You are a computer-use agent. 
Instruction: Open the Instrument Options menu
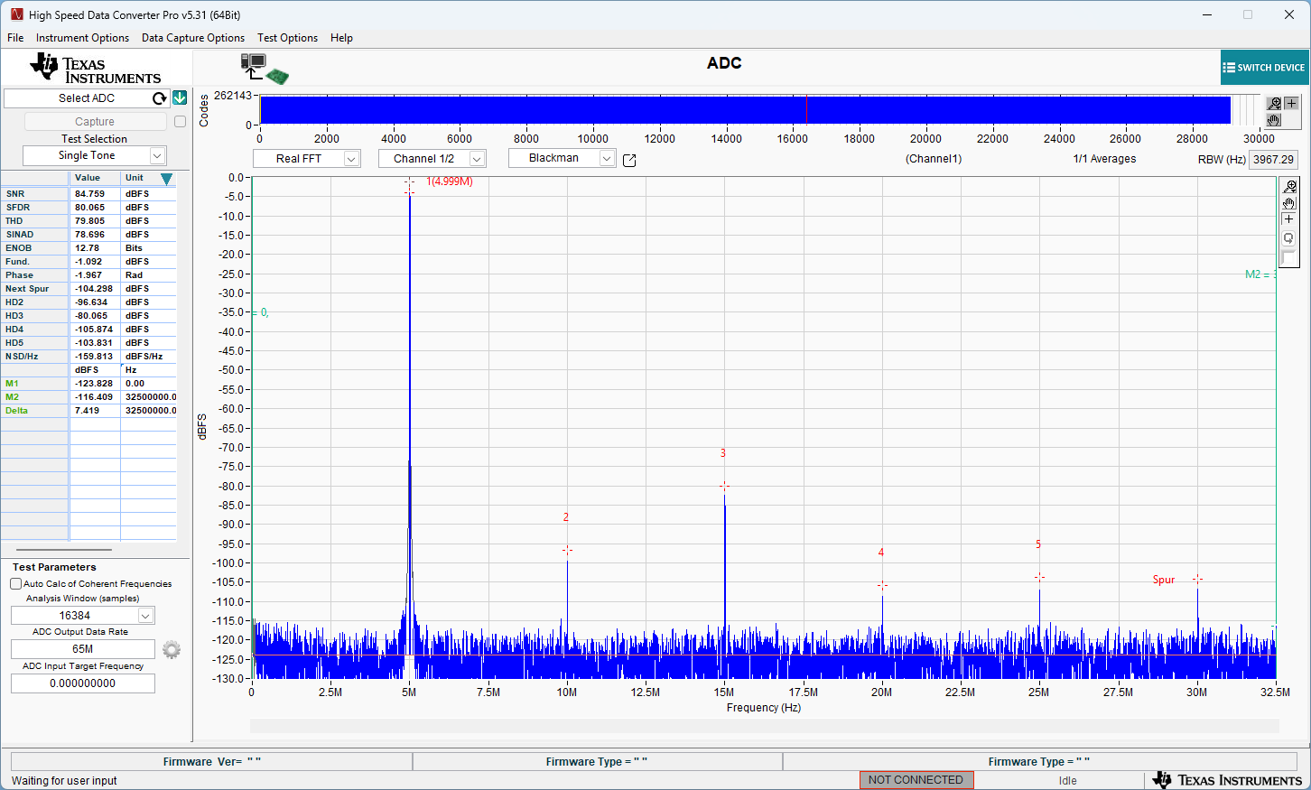click(82, 38)
